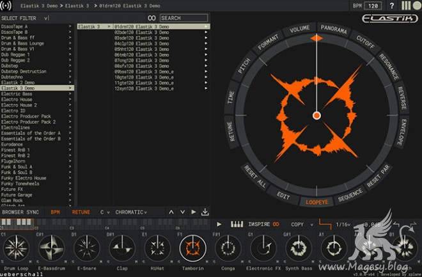Click the orange step-shape sequence icon
Screen dimensions: 422x277
(x=325, y=224)
